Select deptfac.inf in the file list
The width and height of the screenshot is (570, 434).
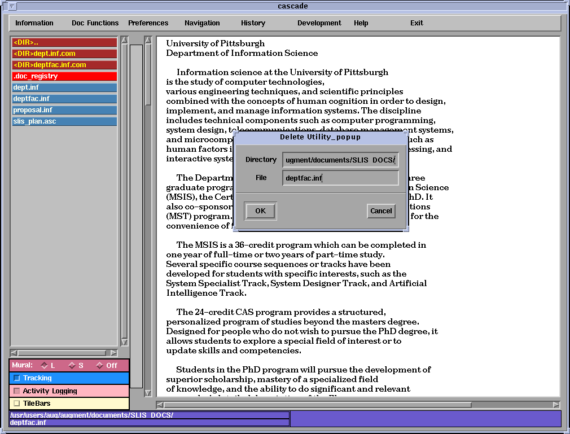(64, 99)
